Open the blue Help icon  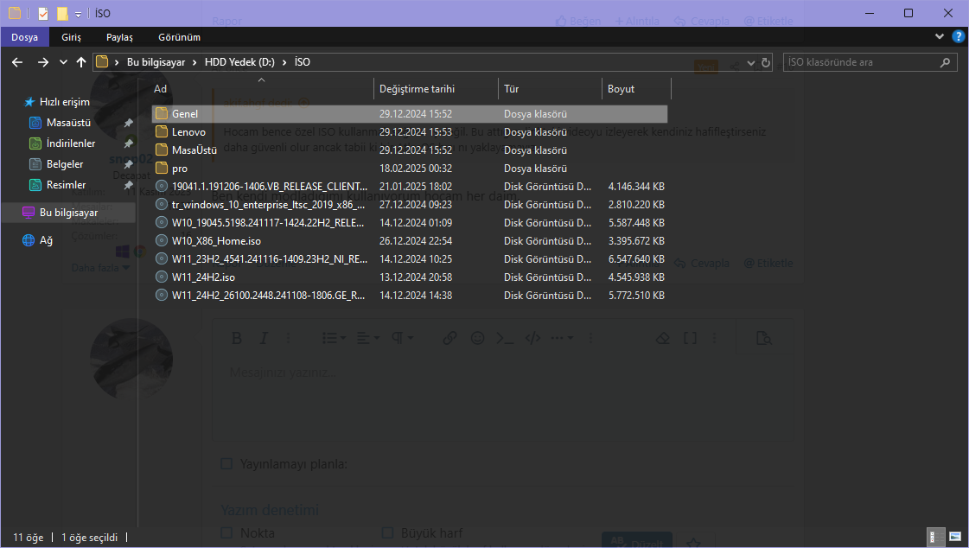tap(959, 36)
